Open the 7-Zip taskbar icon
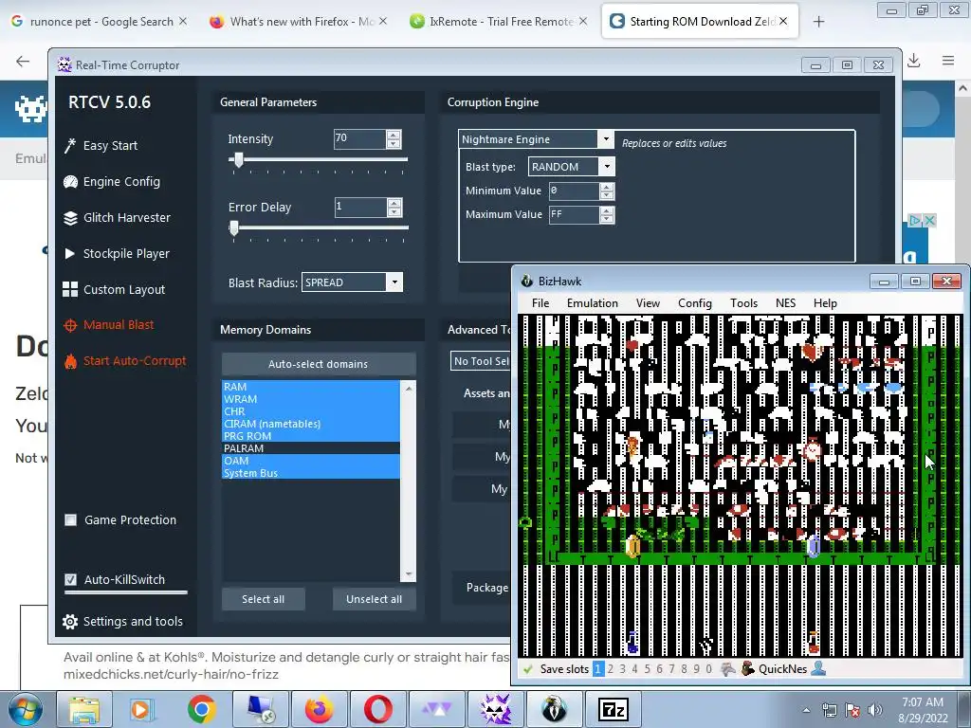The width and height of the screenshot is (971, 728). coord(613,709)
